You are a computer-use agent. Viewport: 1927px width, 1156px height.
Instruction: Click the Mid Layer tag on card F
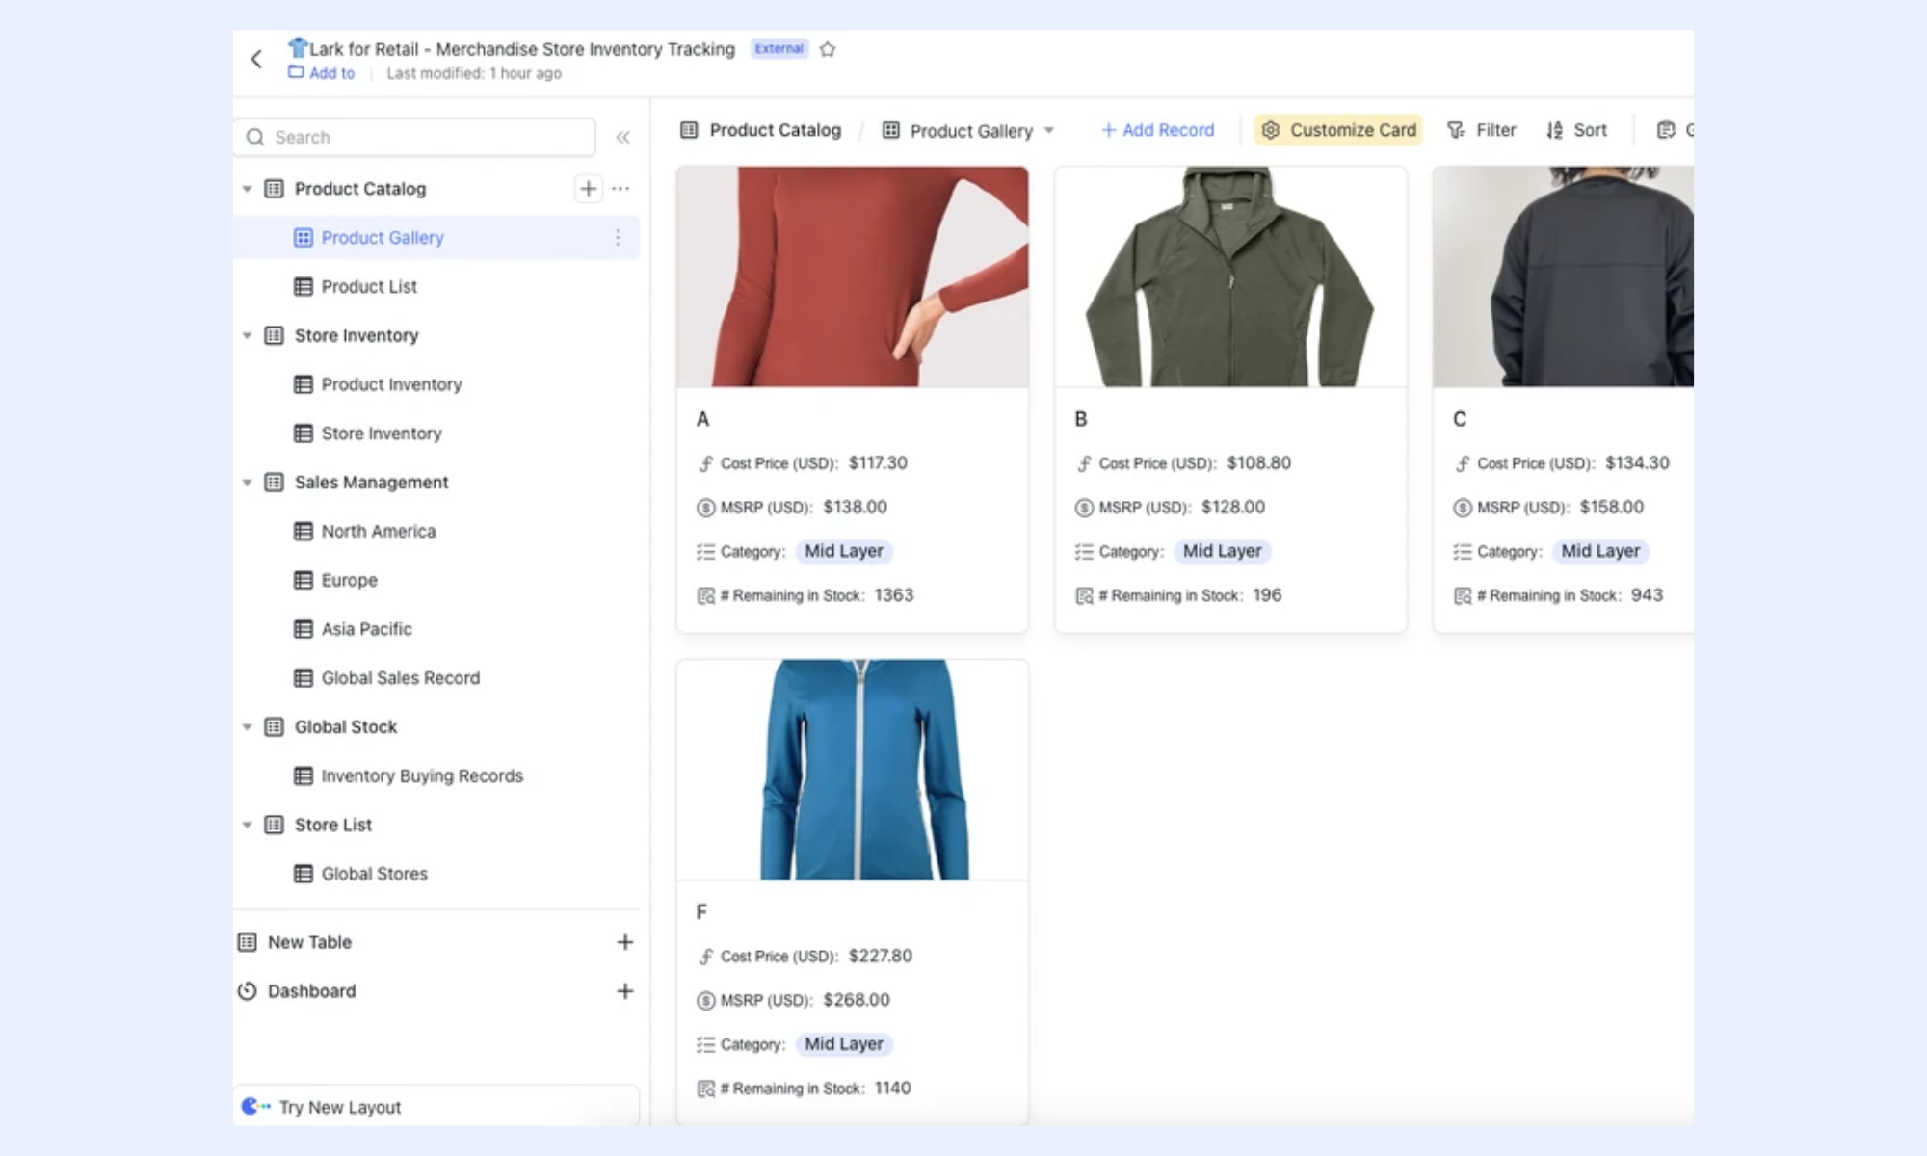pos(844,1043)
